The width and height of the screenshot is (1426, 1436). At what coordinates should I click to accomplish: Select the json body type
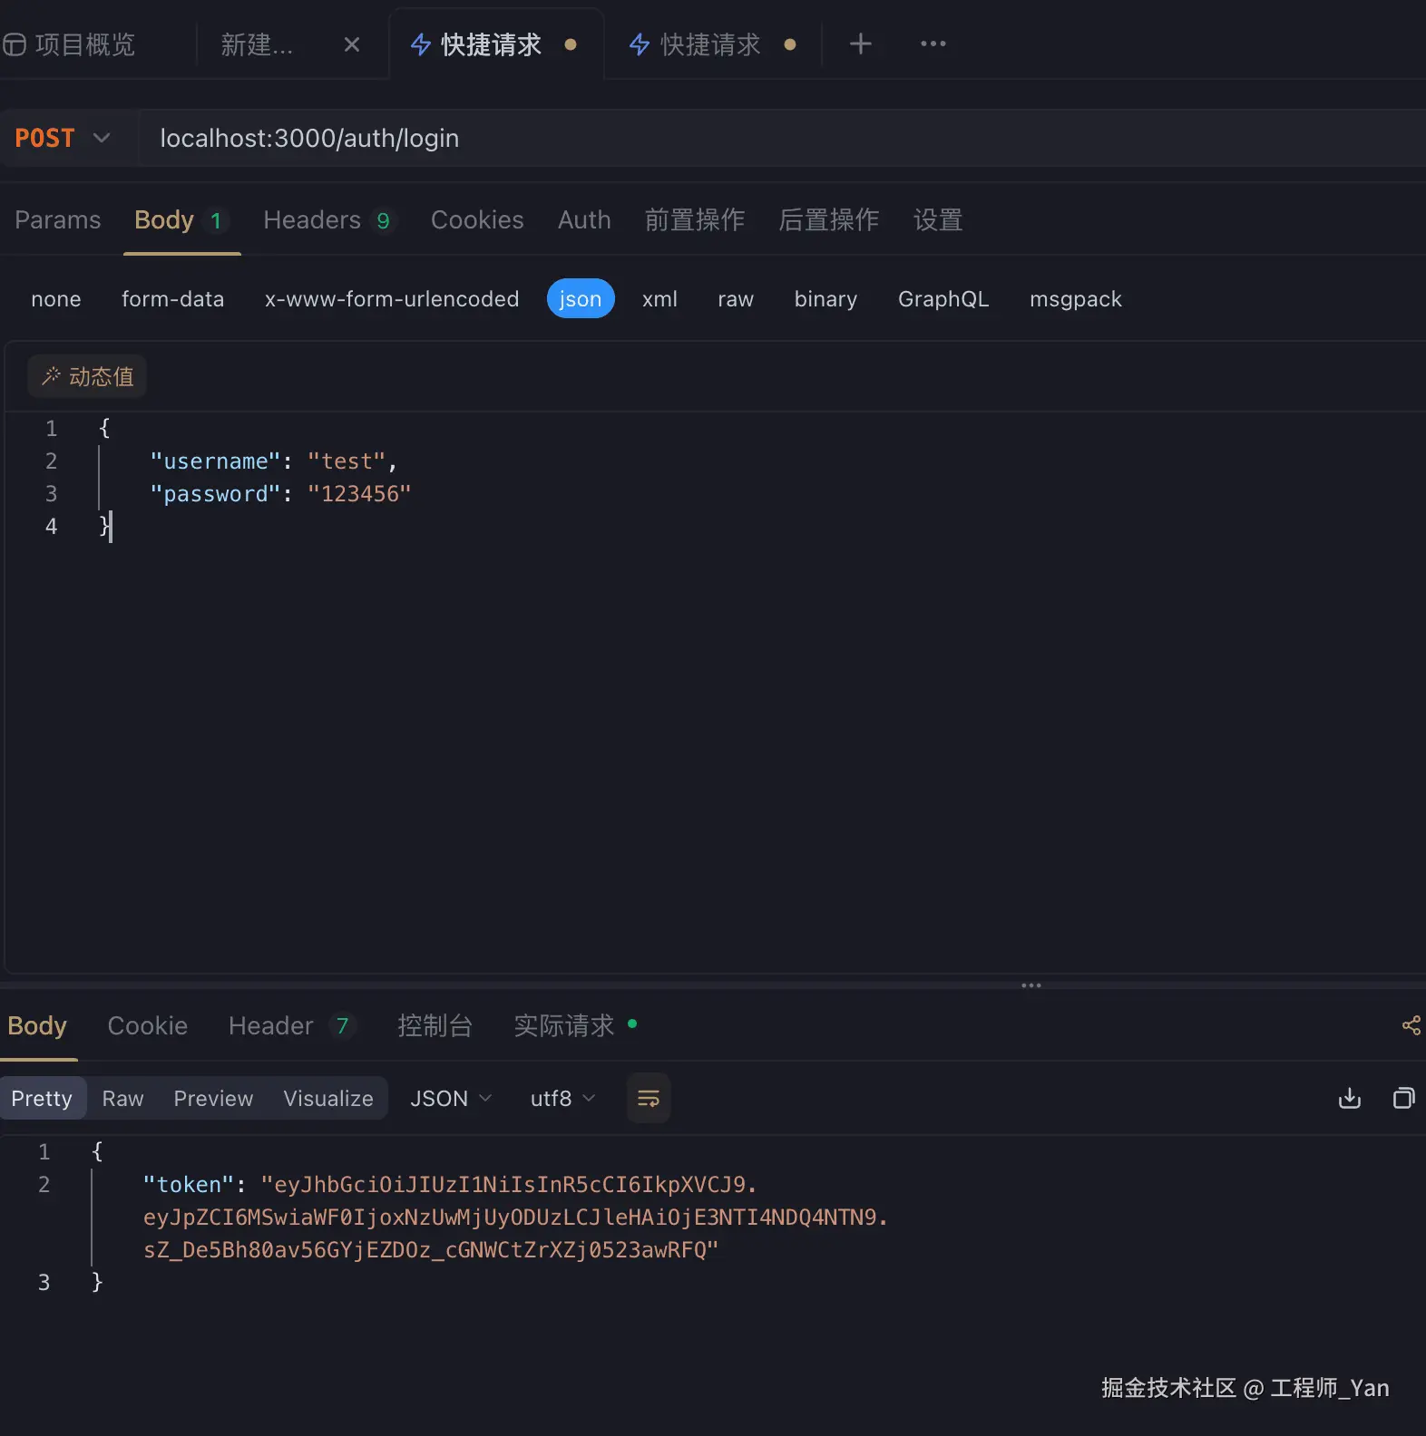pyautogui.click(x=581, y=299)
